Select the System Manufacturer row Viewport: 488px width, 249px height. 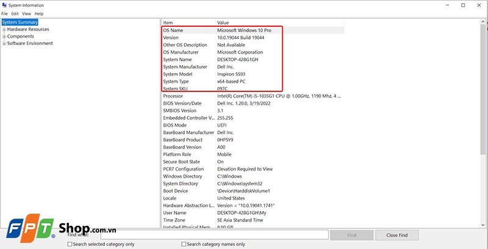click(x=253, y=67)
